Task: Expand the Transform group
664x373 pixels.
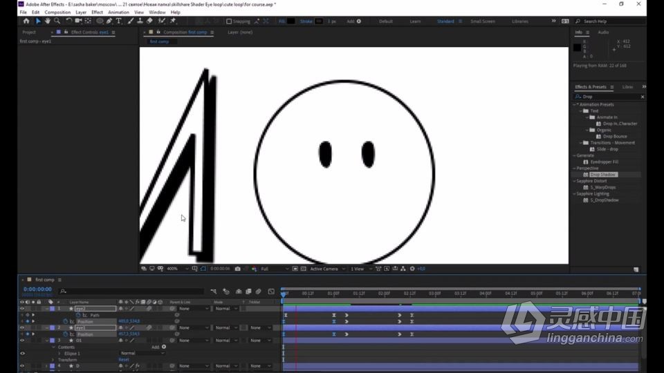Action: (53, 360)
